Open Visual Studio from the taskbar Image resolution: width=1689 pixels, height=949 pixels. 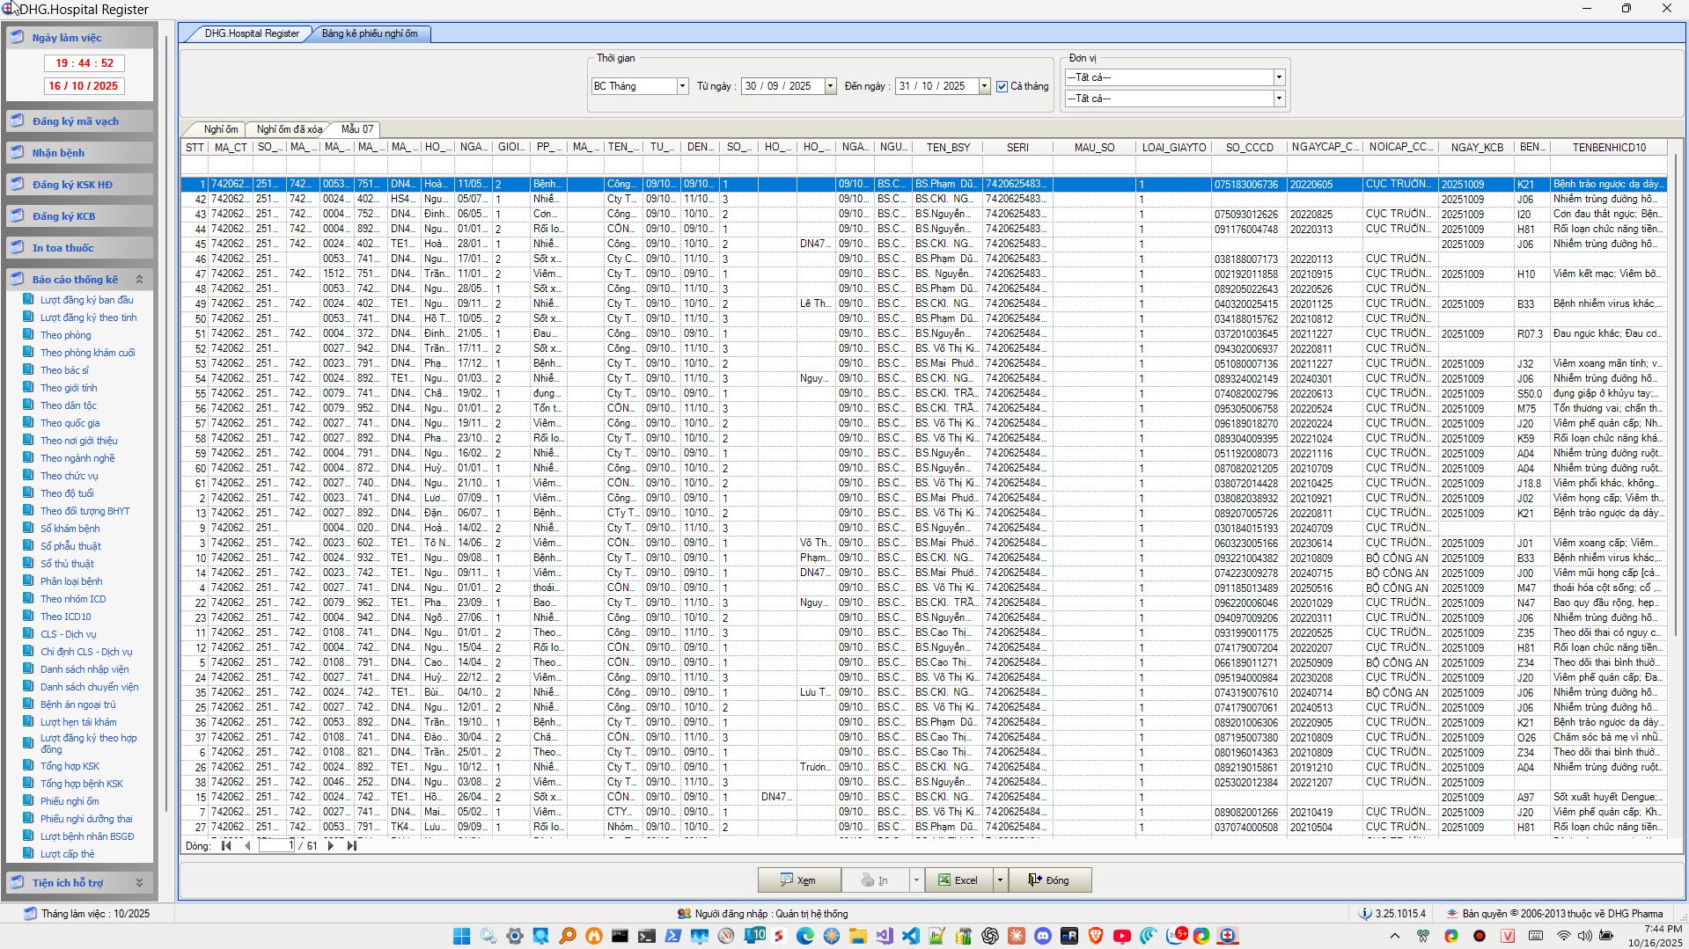(x=884, y=936)
